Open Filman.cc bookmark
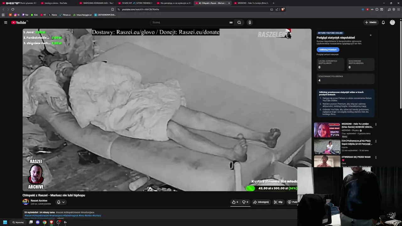 [65, 15]
